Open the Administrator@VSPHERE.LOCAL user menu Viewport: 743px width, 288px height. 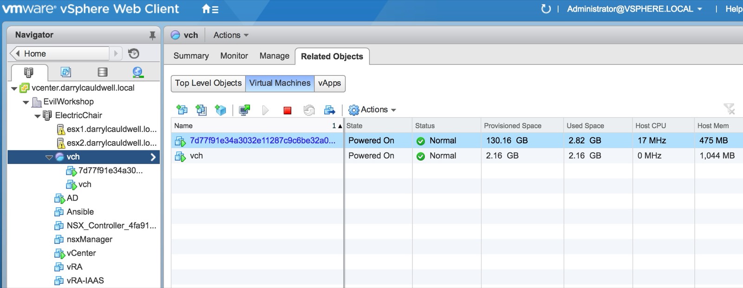tap(634, 9)
